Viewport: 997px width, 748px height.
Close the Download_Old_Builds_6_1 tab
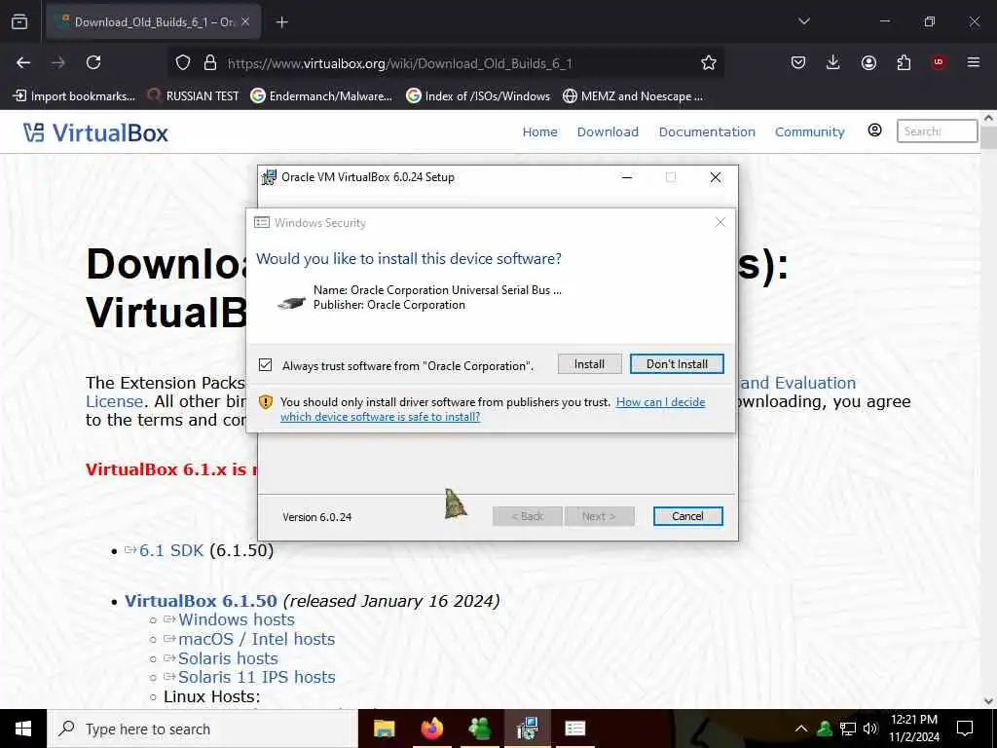245,21
